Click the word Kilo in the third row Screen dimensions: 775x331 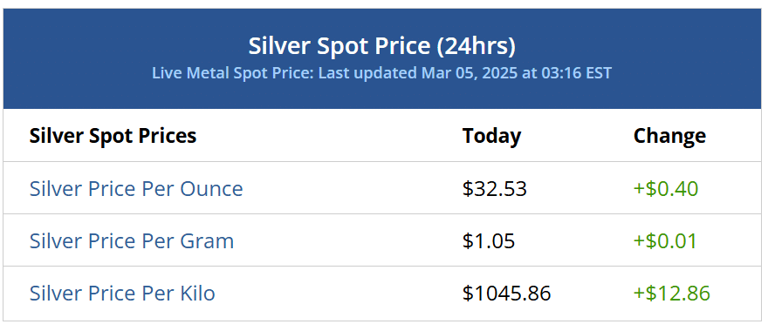point(198,294)
